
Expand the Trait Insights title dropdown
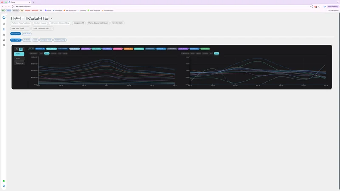[51, 18]
